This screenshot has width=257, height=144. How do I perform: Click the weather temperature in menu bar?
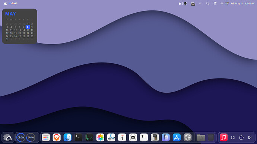click(x=225, y=3)
